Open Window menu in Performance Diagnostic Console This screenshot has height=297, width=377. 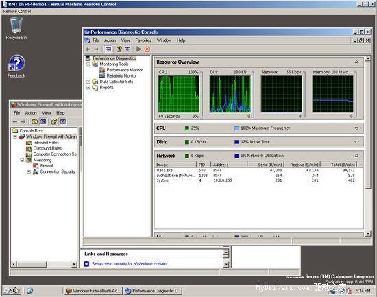[164, 40]
